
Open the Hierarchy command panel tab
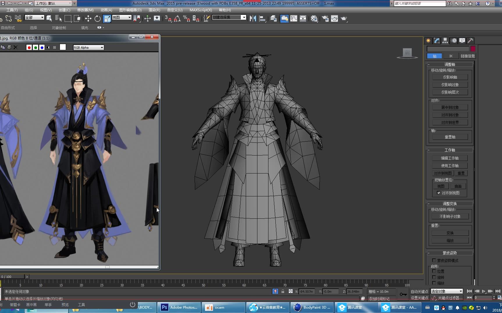(x=445, y=41)
